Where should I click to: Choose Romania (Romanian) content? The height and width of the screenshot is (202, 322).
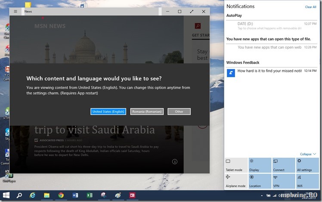pyautogui.click(x=147, y=112)
